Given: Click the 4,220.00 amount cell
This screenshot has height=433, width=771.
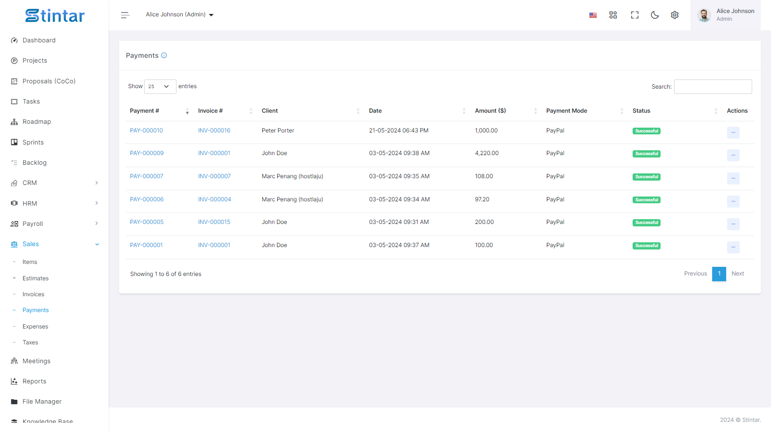Looking at the screenshot, I should pyautogui.click(x=487, y=153).
